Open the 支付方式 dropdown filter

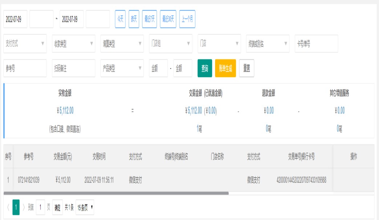click(x=25, y=44)
